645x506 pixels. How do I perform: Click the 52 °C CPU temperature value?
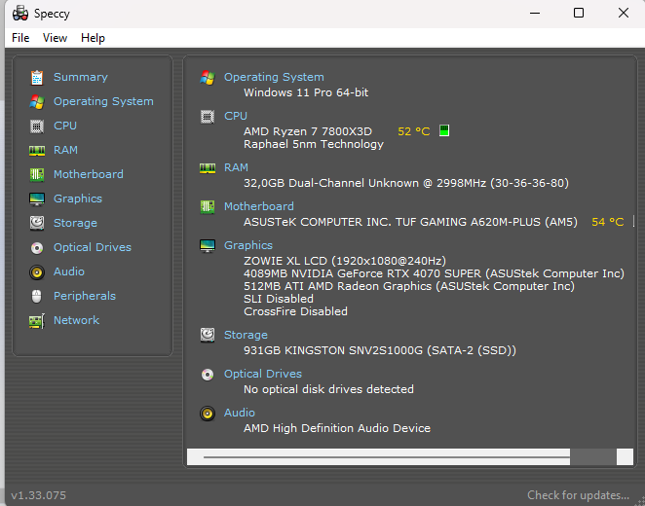tap(414, 131)
